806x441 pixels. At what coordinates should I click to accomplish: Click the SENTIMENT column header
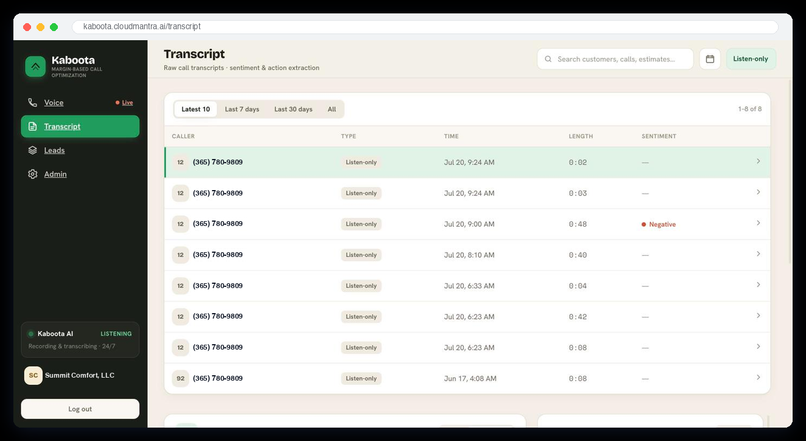click(659, 136)
